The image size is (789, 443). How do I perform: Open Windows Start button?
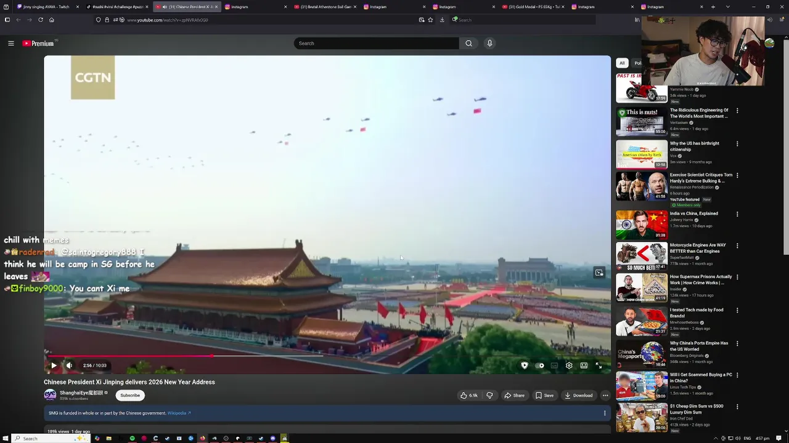pos(5,438)
